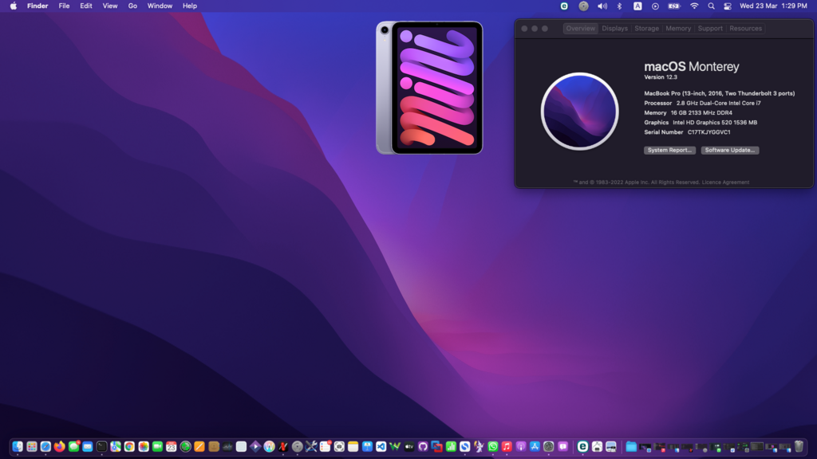Click the iPad mini image on desktop
The image size is (817, 459).
point(429,88)
